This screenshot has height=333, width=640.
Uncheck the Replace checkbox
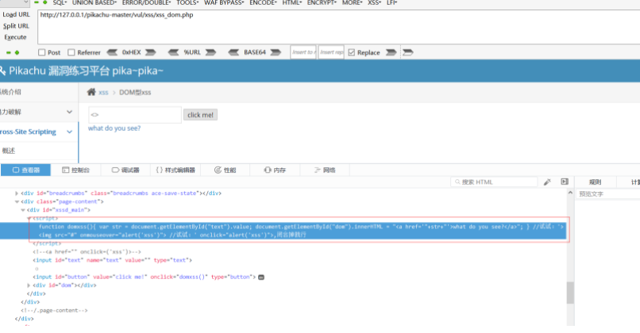[352, 52]
